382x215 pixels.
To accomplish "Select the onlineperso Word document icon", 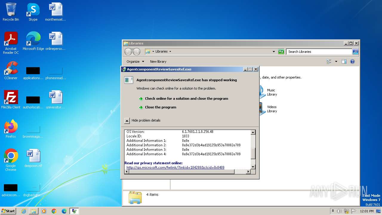I will [56, 41].
